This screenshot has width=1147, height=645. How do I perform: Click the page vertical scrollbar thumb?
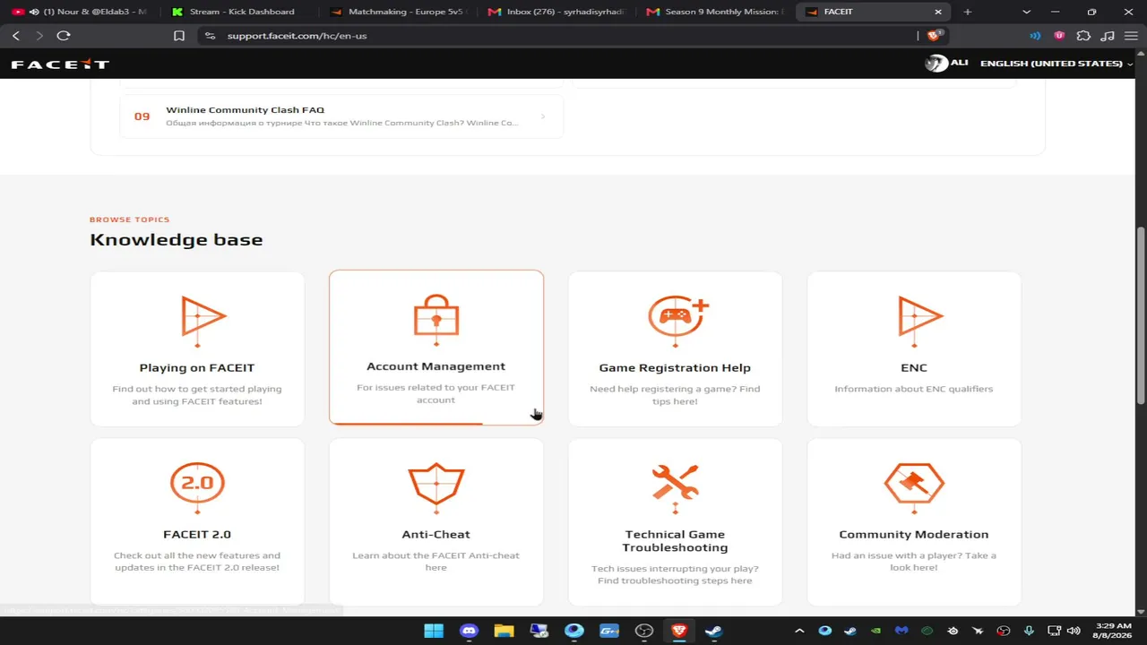click(x=1141, y=314)
